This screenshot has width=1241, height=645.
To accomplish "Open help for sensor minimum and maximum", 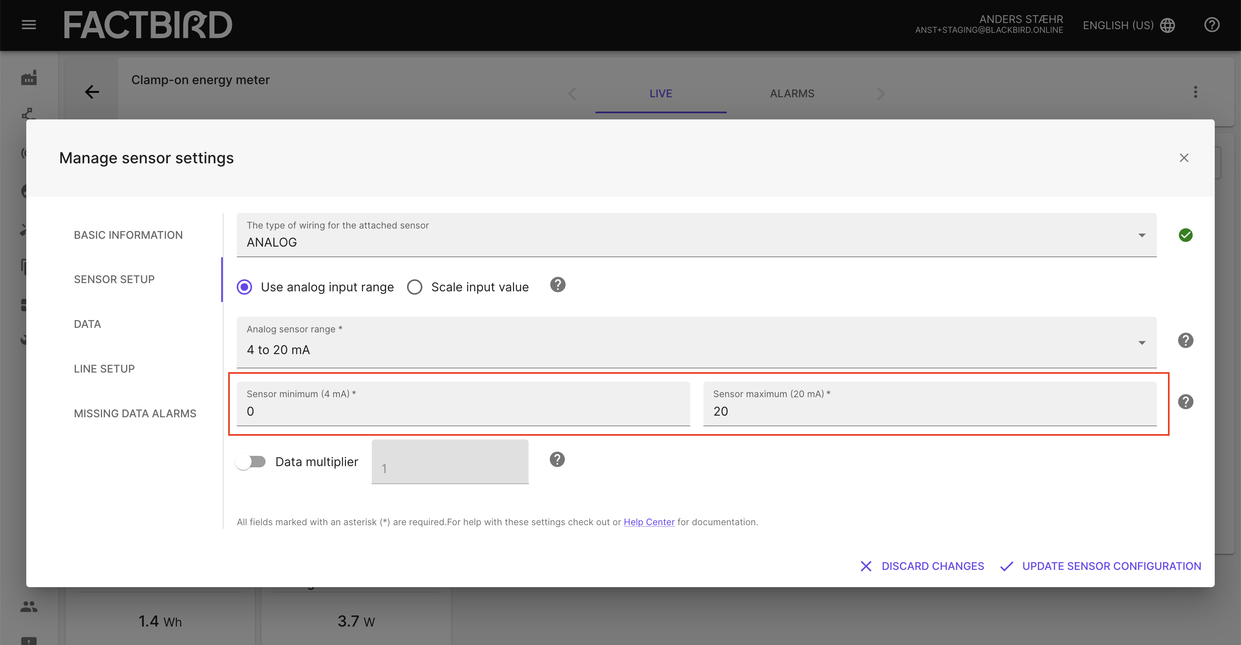I will pyautogui.click(x=1186, y=402).
